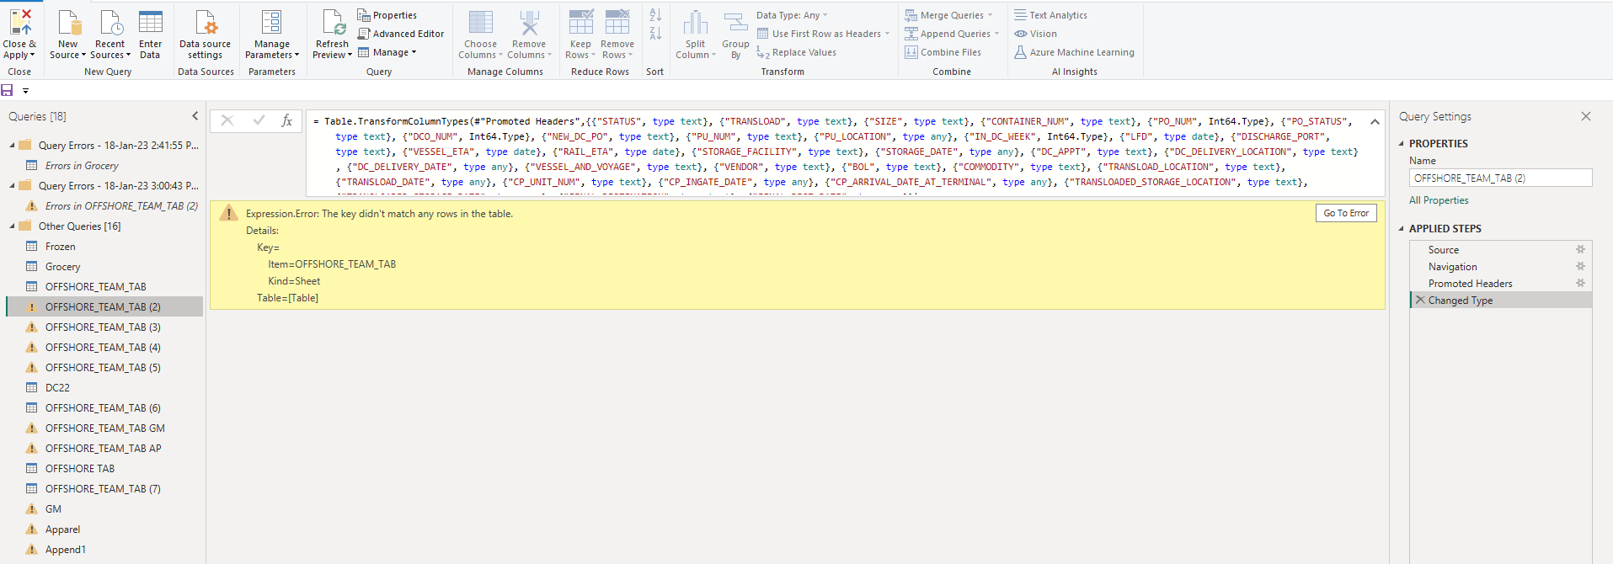Collapse Query Errors 2:41:55 folder
The width and height of the screenshot is (1613, 564).
click(13, 146)
